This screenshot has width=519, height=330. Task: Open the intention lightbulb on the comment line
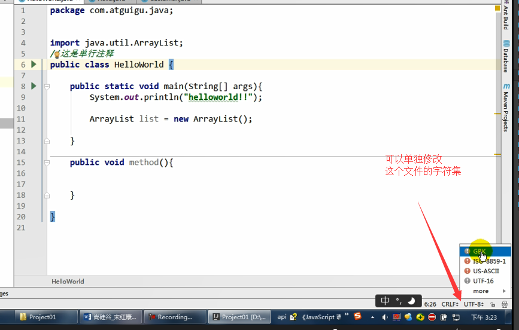click(57, 54)
